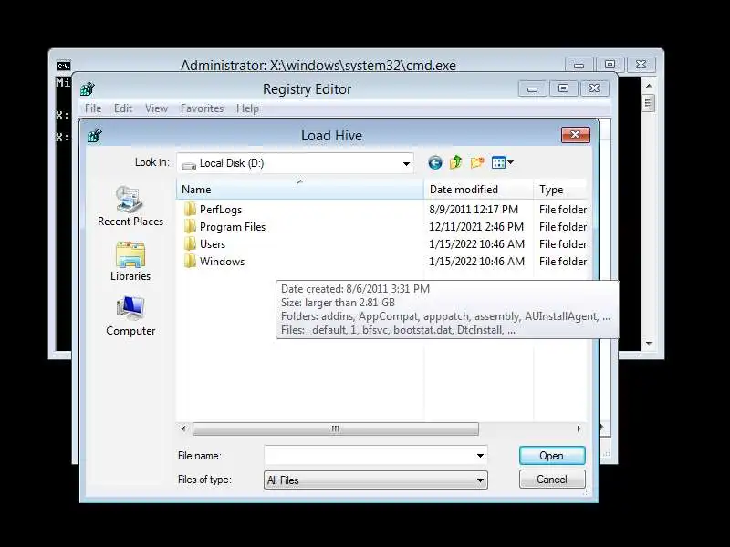The width and height of the screenshot is (730, 547).
Task: Click File folder type in PerfLogs row
Action: click(x=563, y=210)
